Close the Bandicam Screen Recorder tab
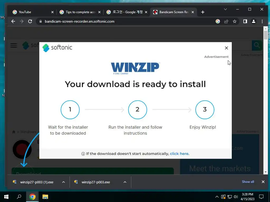This screenshot has height=202, width=270. coord(193,12)
